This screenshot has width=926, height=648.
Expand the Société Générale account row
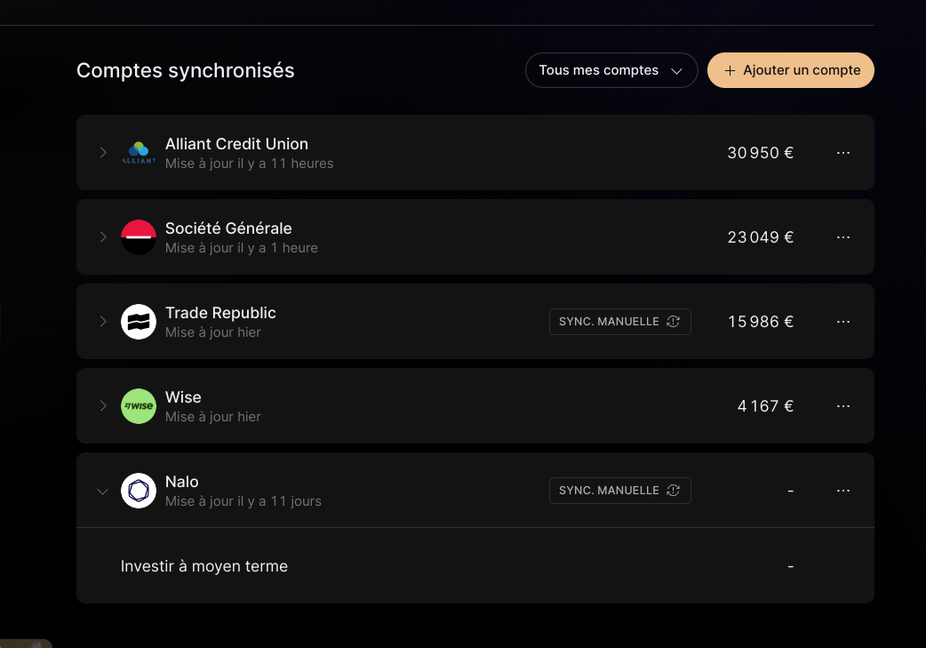[x=103, y=237]
